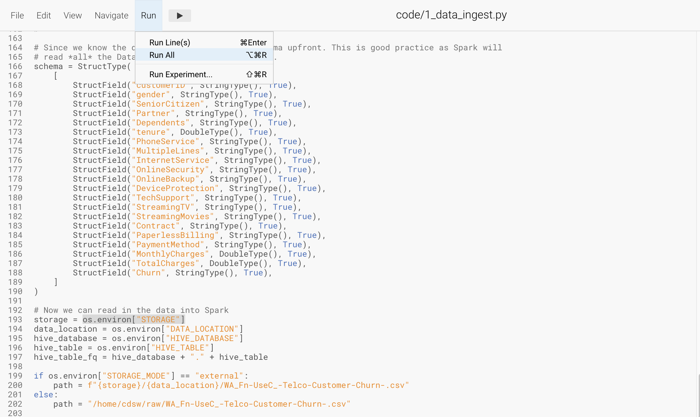700x417 pixels.
Task: Click the "tenure" field name string
Action: [x=151, y=132]
